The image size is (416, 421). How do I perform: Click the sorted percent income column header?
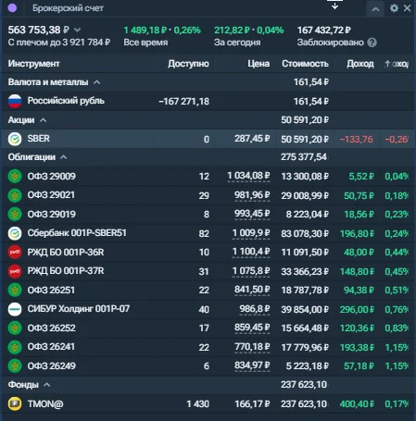[397, 64]
